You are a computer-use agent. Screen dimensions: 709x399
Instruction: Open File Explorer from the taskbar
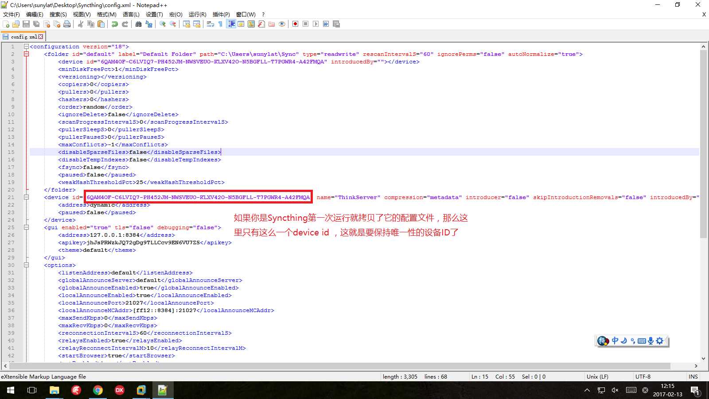54,390
